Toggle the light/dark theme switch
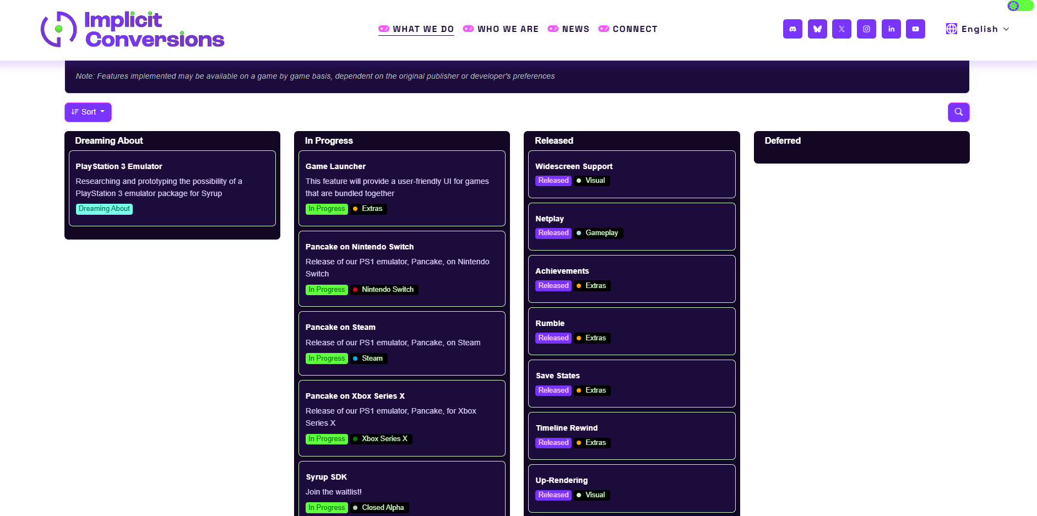The width and height of the screenshot is (1037, 516). coord(1020,6)
